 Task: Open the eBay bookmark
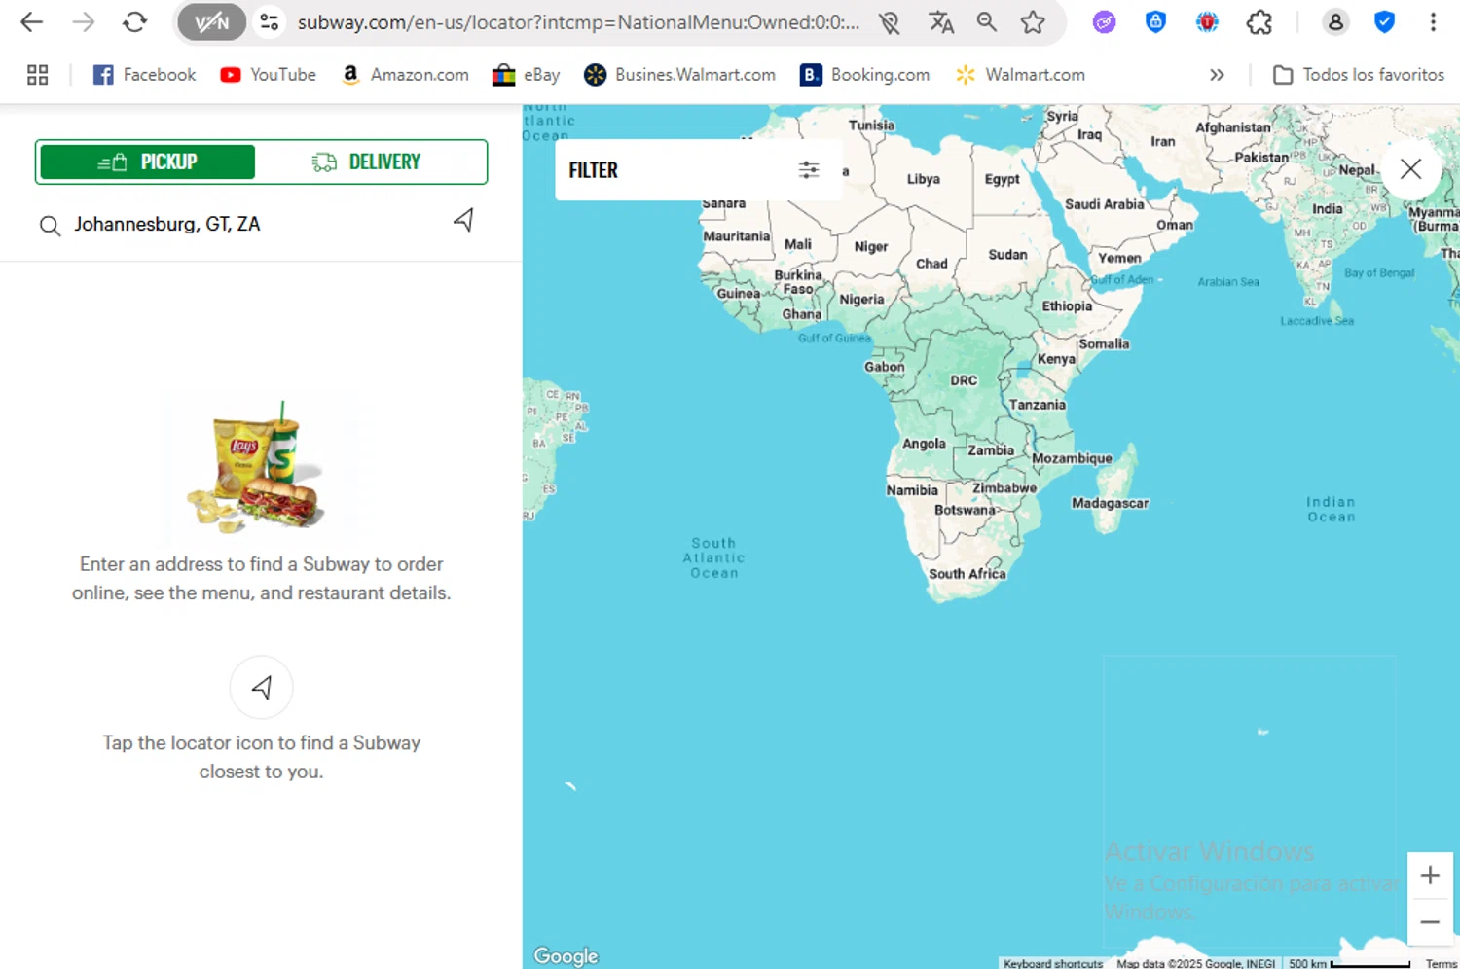[526, 75]
